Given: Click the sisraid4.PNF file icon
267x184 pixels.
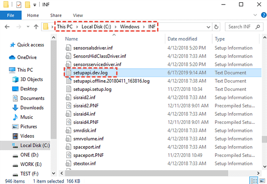Looking at the screenshot, I should pyautogui.click(x=69, y=122).
